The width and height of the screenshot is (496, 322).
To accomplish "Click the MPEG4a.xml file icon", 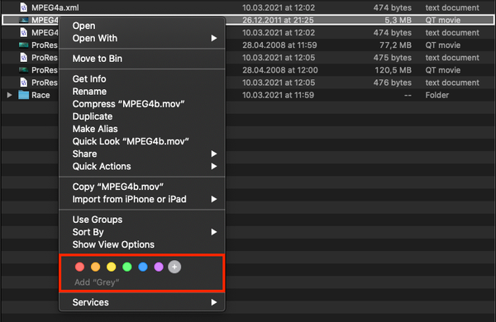I will (x=24, y=7).
